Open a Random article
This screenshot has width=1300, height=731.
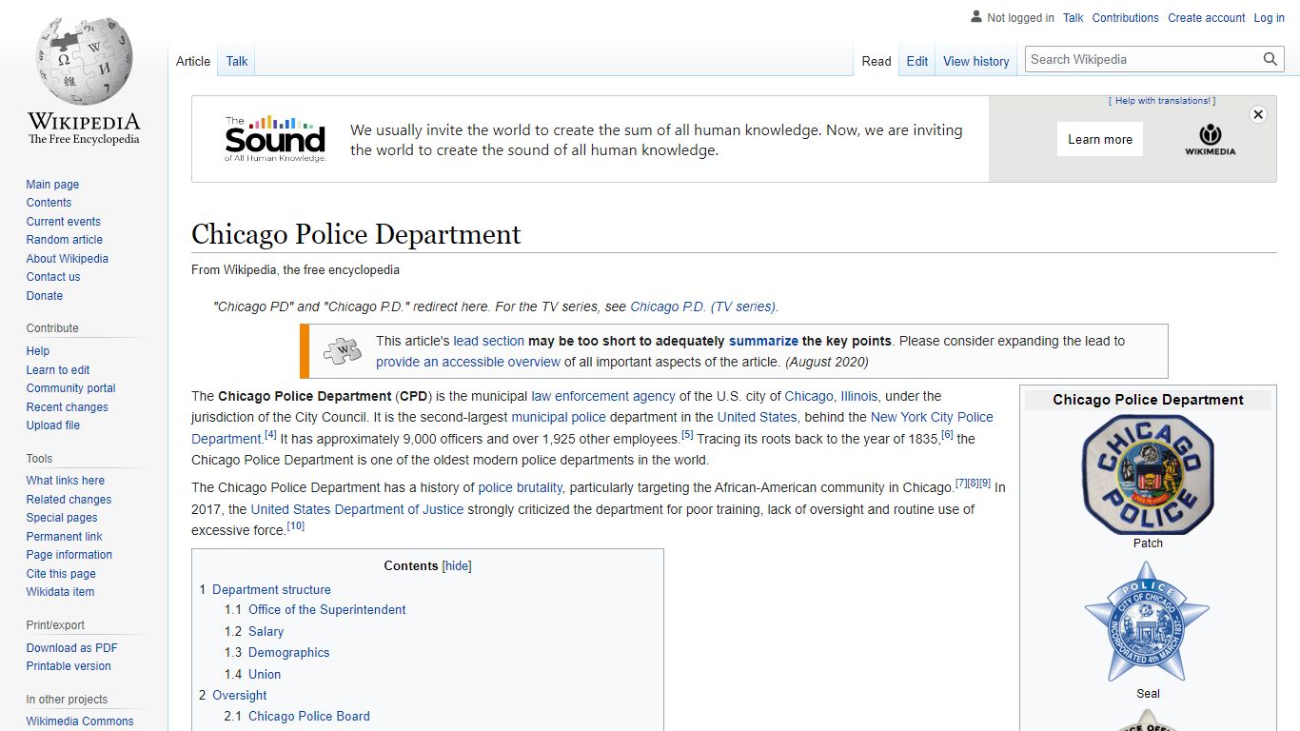[x=64, y=240]
